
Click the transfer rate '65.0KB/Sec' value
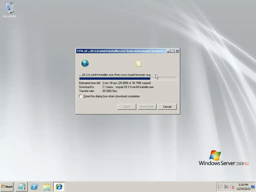click(110, 91)
